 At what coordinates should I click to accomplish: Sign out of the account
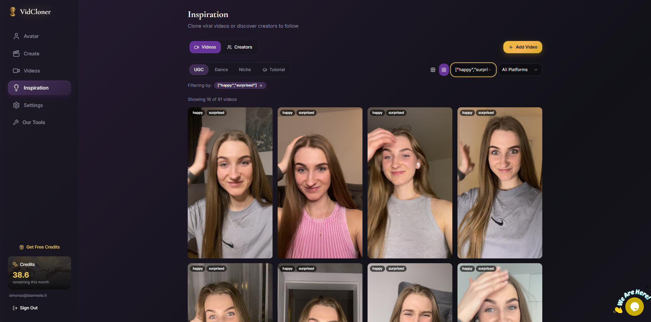tap(25, 308)
